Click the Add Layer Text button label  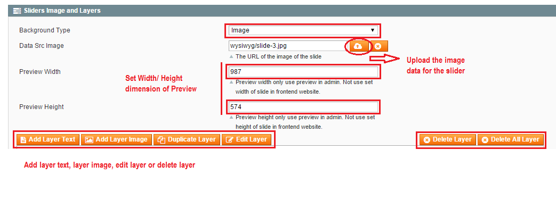(x=52, y=139)
